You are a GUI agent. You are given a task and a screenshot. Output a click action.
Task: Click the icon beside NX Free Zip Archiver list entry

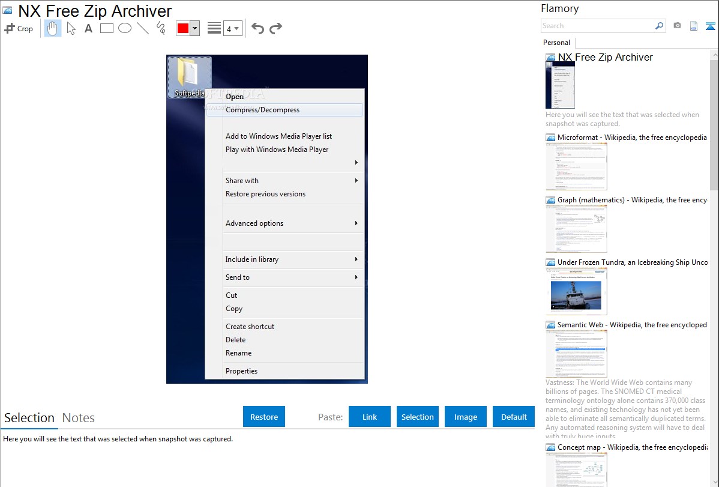coord(550,58)
